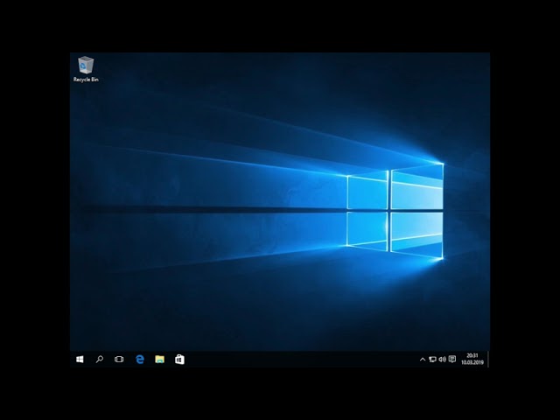Open File Explorer from taskbar

click(x=159, y=360)
